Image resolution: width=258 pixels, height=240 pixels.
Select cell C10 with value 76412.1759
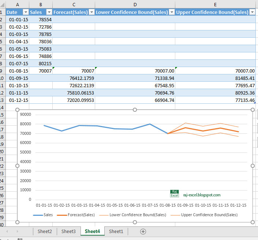pos(74,78)
